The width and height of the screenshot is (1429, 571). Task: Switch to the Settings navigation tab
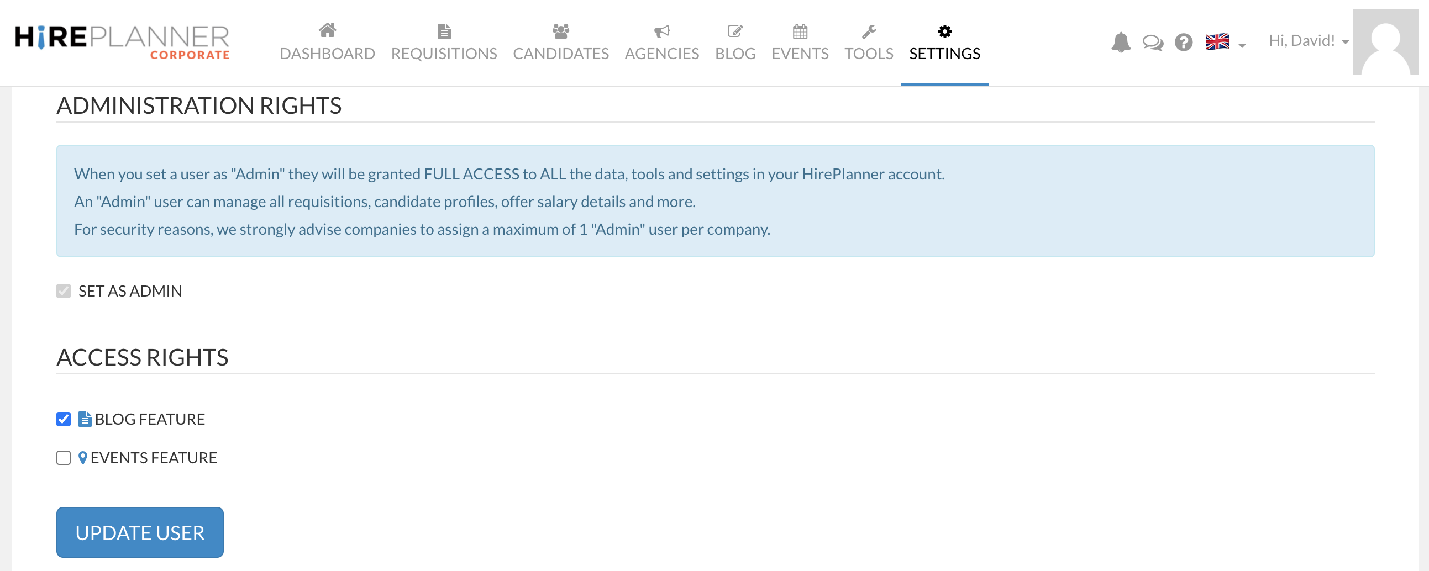tap(944, 52)
